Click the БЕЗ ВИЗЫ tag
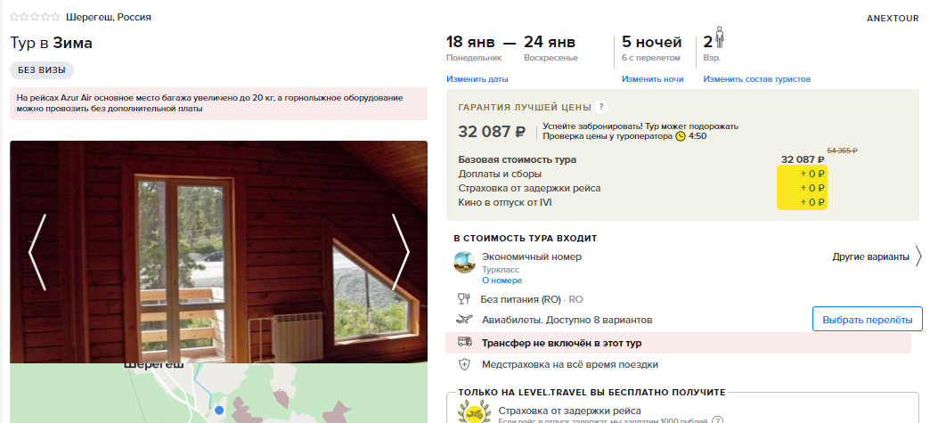Image resolution: width=938 pixels, height=423 pixels. 42,70
